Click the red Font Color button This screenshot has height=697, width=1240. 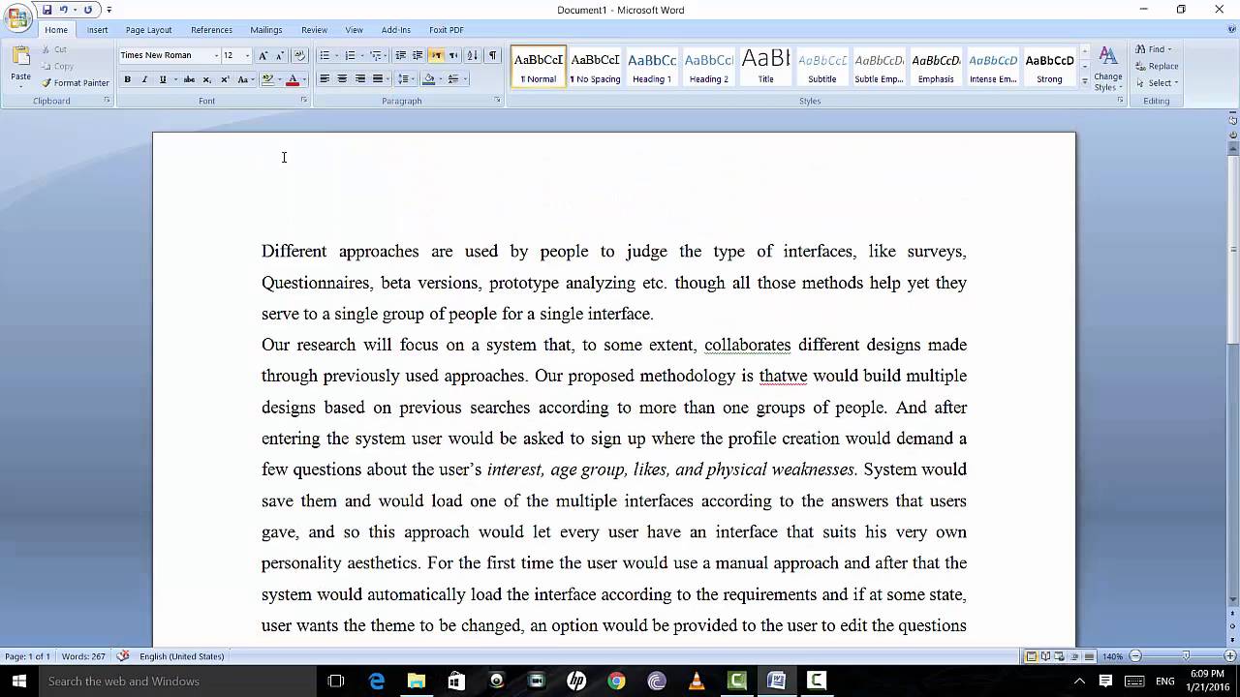tap(293, 79)
